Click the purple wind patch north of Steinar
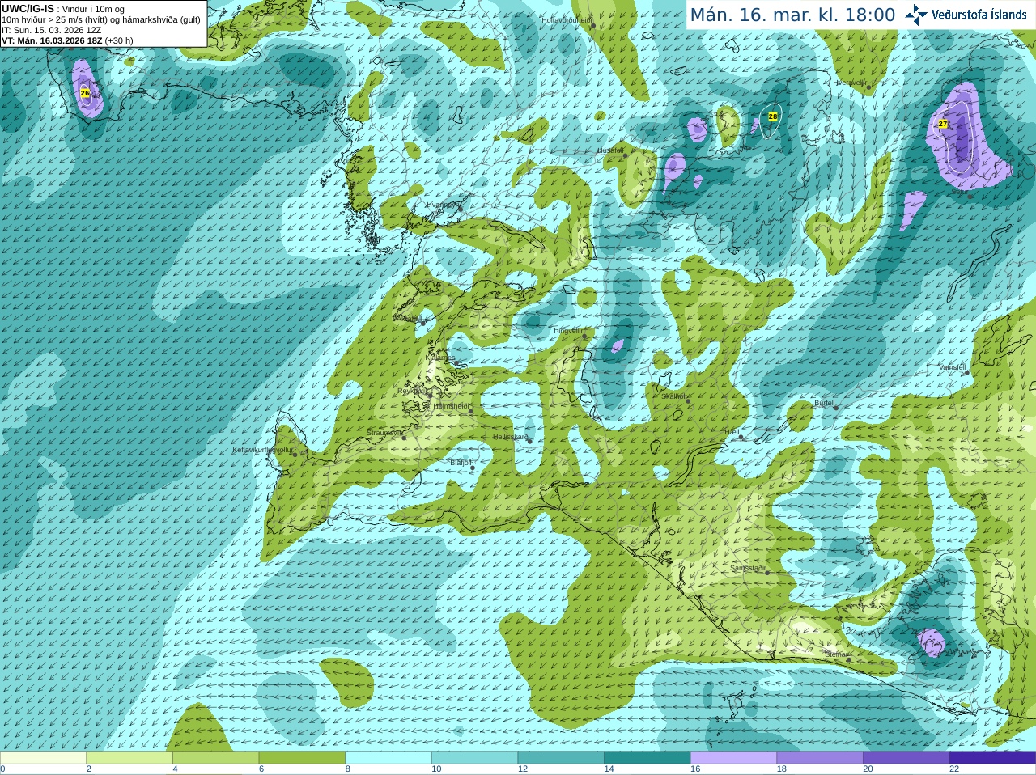1036x775 pixels. pos(932,642)
